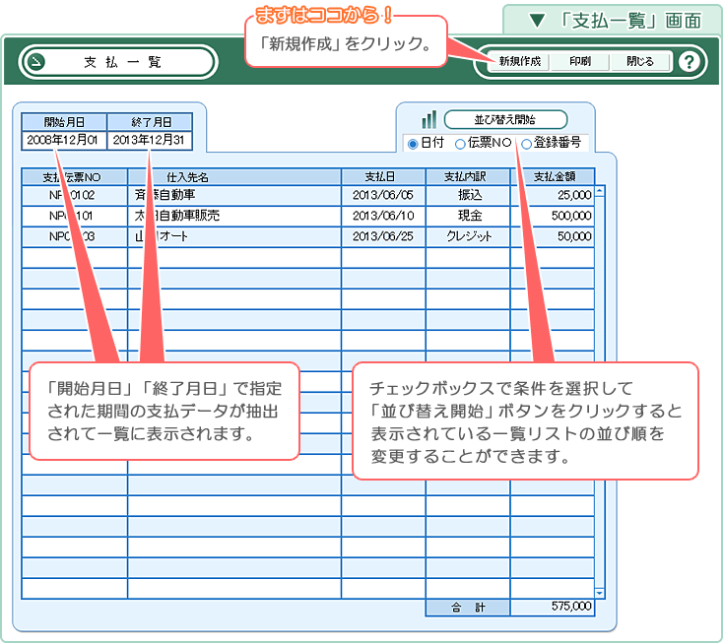Screen dimensions: 724x643
Task: Select the 山田オート supplier cell
Action: [x=234, y=236]
